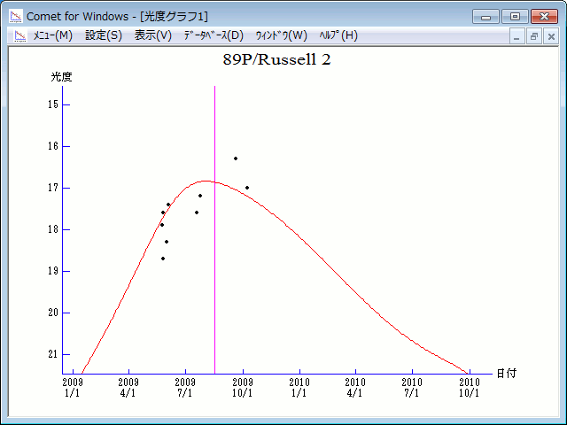Click the magenta vertical date marker line
Screen dimensions: 567x425
coord(214,266)
